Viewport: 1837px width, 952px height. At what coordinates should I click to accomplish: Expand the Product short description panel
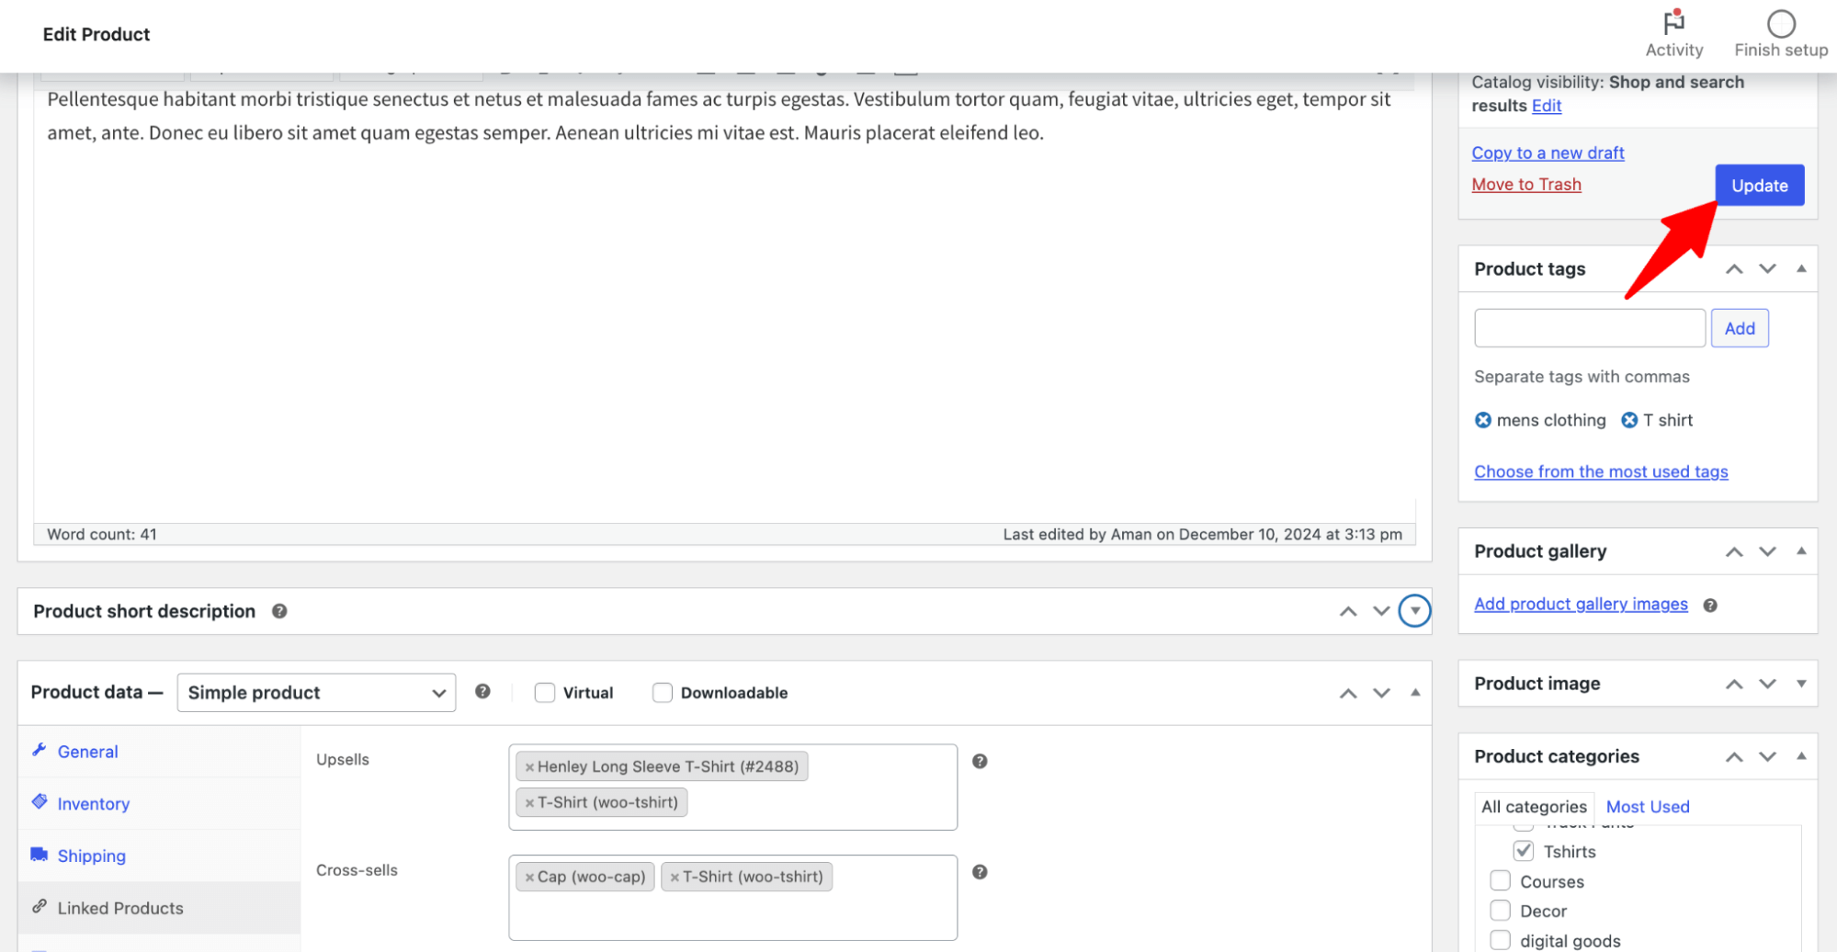[x=1414, y=611]
